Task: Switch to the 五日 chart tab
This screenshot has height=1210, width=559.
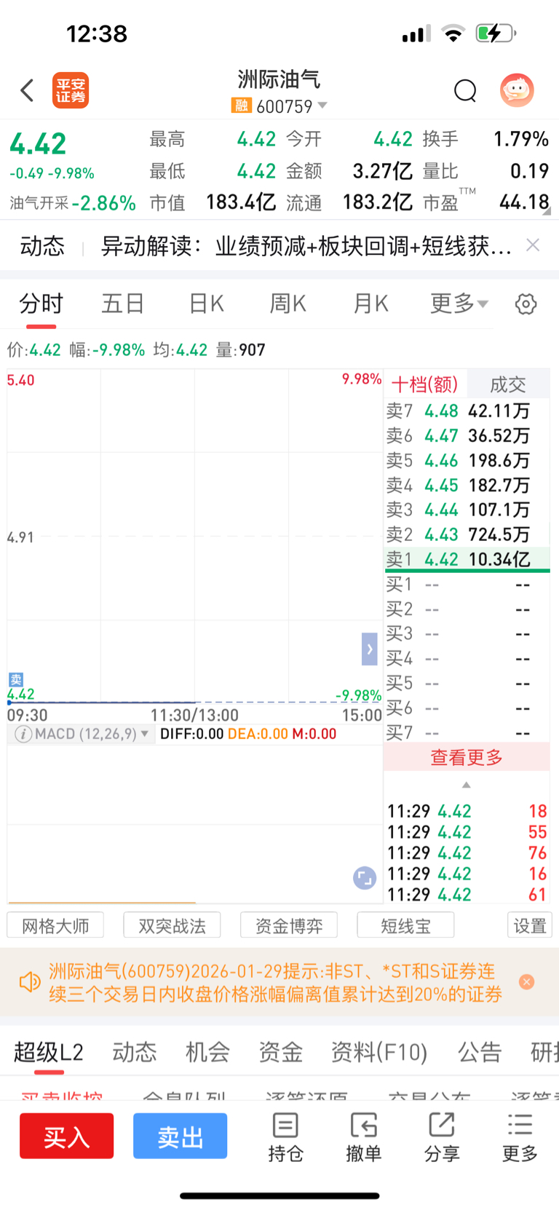Action: (122, 303)
